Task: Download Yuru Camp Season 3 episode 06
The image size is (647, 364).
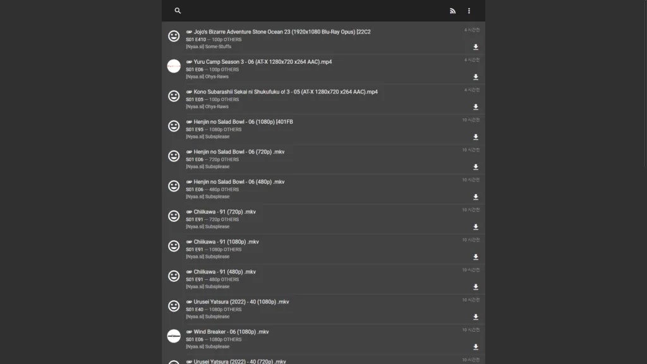Action: [476, 77]
